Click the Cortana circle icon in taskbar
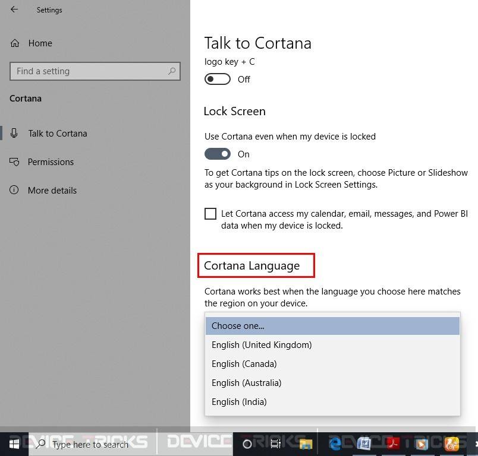Viewport: 478px width, 456px height. (x=247, y=444)
